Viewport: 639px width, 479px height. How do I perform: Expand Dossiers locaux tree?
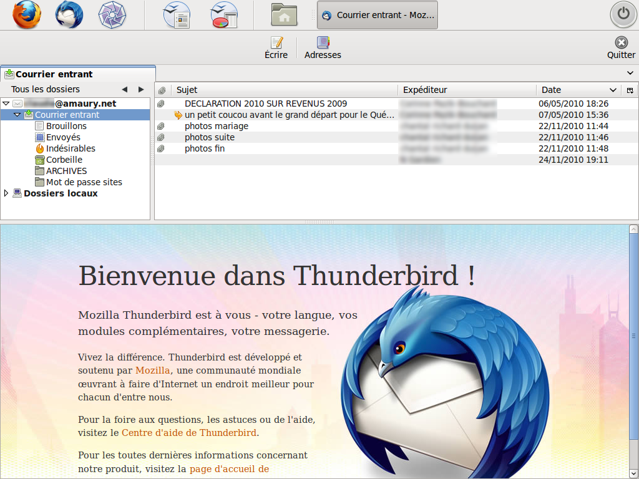[6, 193]
